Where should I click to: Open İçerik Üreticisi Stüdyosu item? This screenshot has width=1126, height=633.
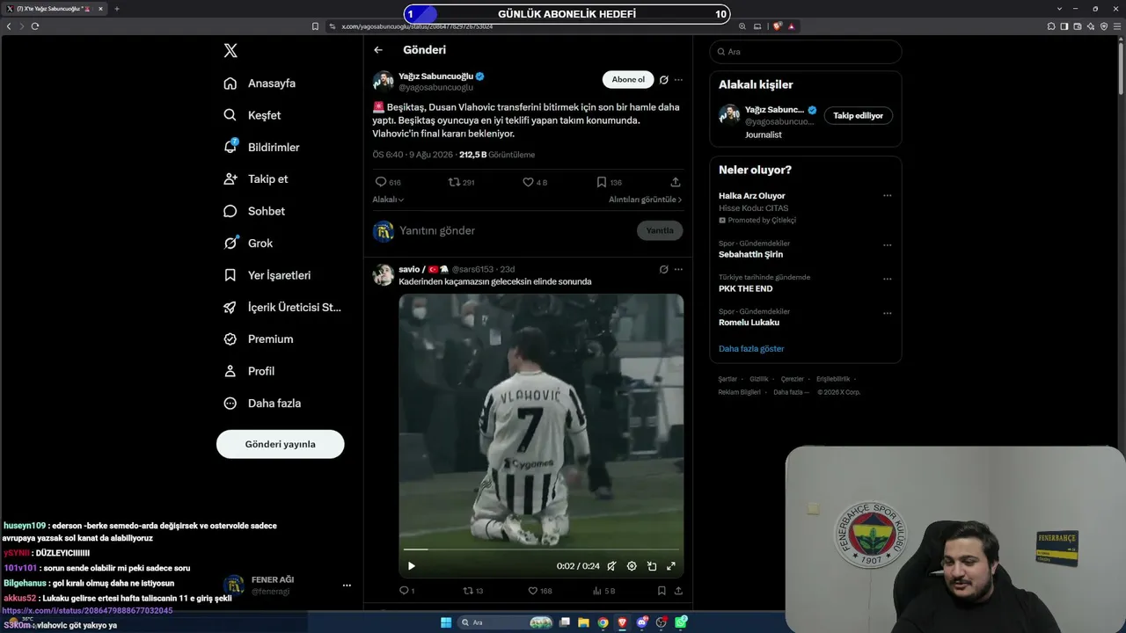click(x=282, y=308)
